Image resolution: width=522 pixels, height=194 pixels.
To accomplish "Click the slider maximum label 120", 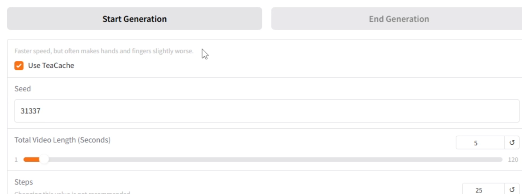I will point(513,160).
